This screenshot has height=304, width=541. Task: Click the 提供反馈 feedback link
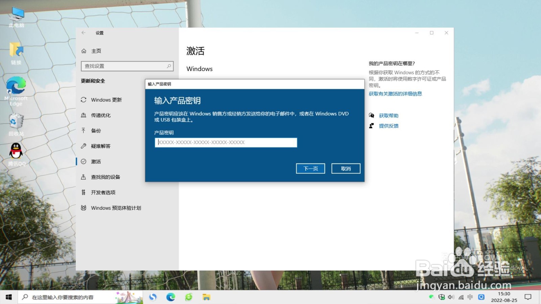[x=389, y=126]
